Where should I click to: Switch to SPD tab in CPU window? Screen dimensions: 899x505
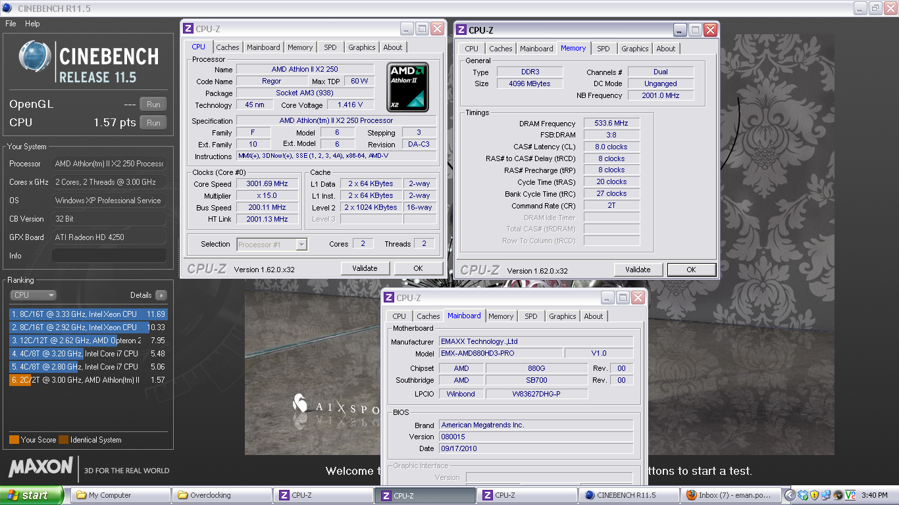tap(330, 47)
